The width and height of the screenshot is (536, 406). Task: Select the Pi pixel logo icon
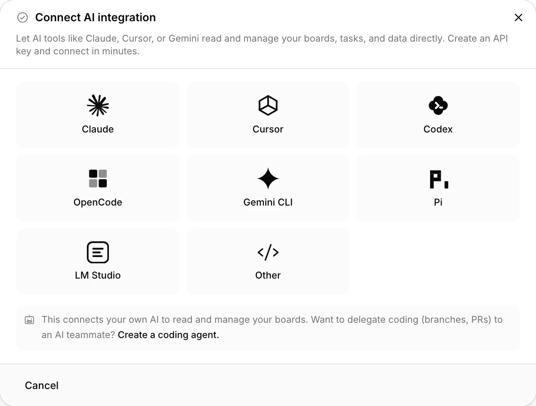click(x=439, y=179)
